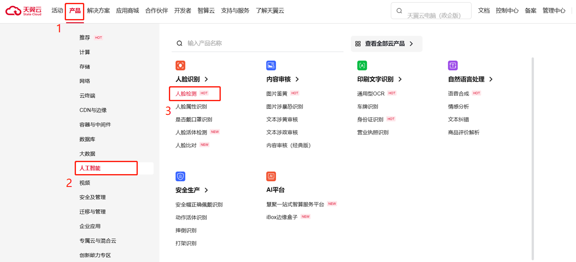Click the magnifier icon in top search box
The image size is (576, 262).
point(399,11)
